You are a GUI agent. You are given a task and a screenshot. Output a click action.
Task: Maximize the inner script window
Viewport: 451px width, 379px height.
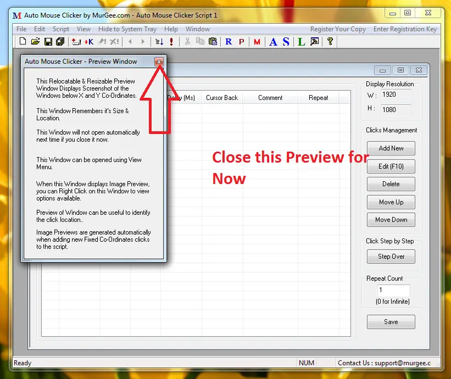pyautogui.click(x=400, y=70)
